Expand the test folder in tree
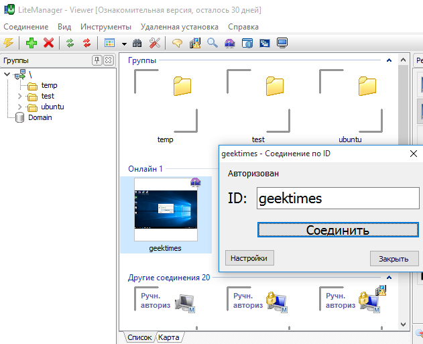The height and width of the screenshot is (344, 423). coord(19,96)
